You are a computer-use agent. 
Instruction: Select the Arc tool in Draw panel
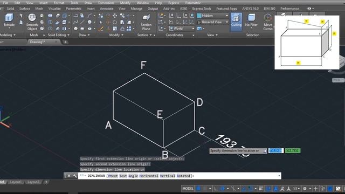[89, 16]
